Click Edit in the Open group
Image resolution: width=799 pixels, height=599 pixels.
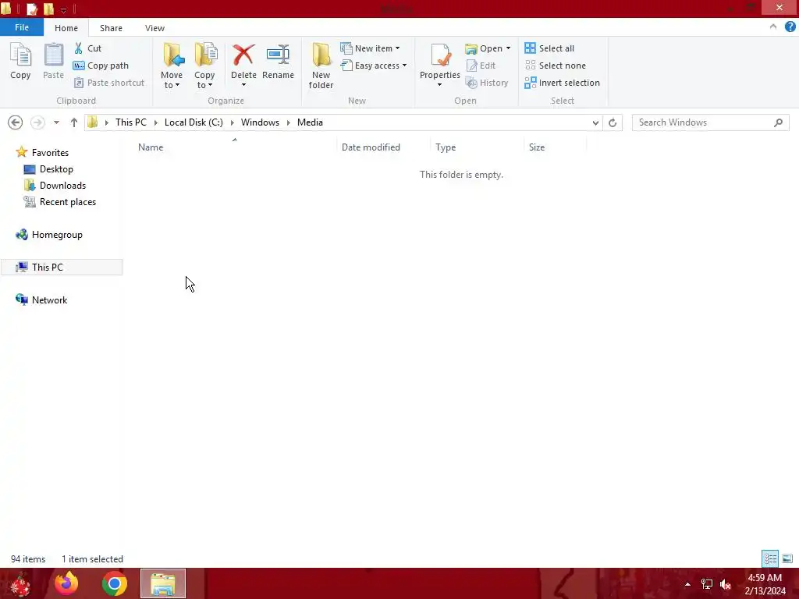(481, 66)
